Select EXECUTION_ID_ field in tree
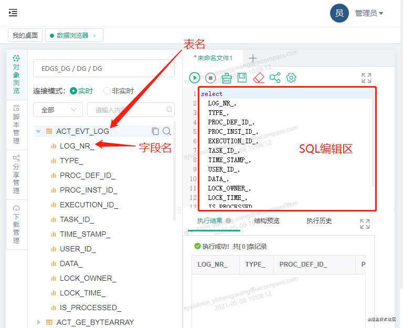 point(89,205)
